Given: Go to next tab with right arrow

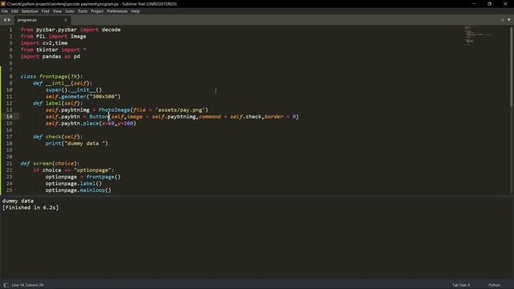Looking at the screenshot, I should tap(9, 20).
